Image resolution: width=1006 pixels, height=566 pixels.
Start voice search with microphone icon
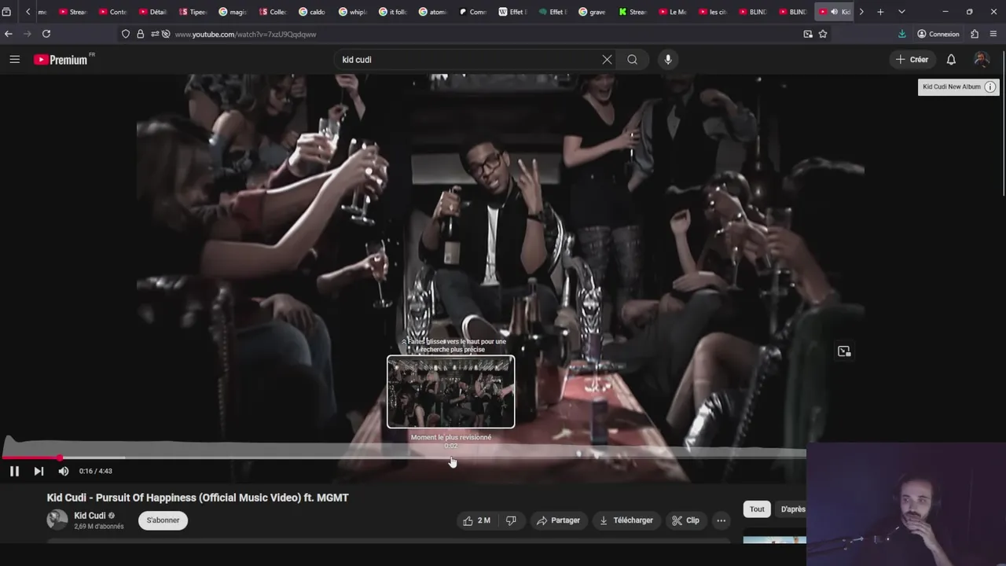point(668,60)
